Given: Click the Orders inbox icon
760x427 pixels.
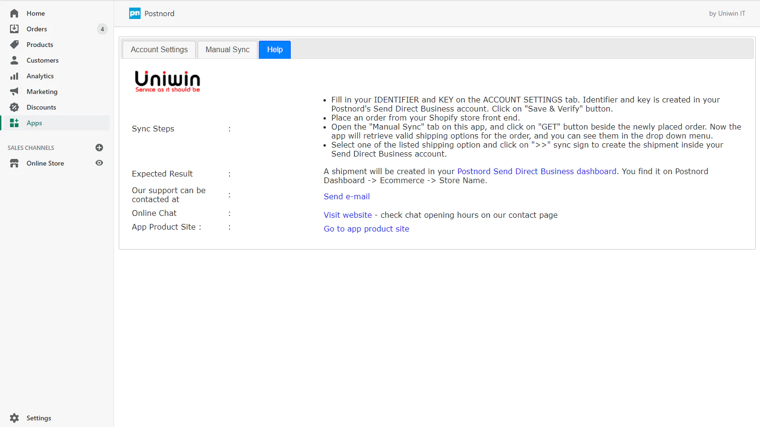Looking at the screenshot, I should click(14, 29).
